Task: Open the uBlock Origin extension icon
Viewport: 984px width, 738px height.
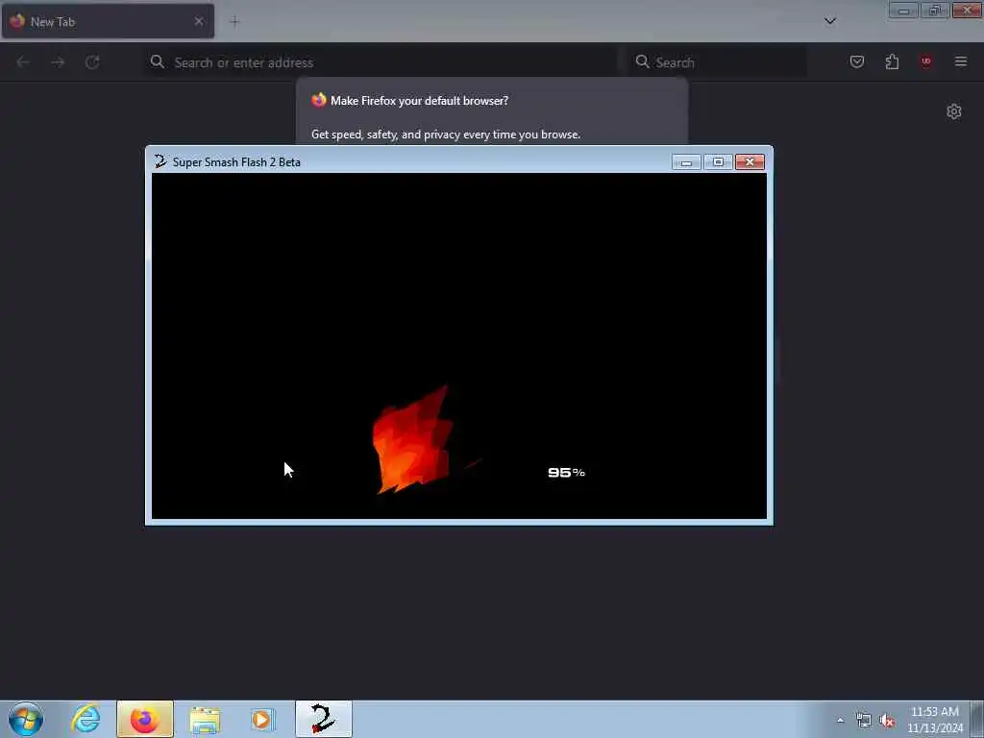Action: [925, 61]
